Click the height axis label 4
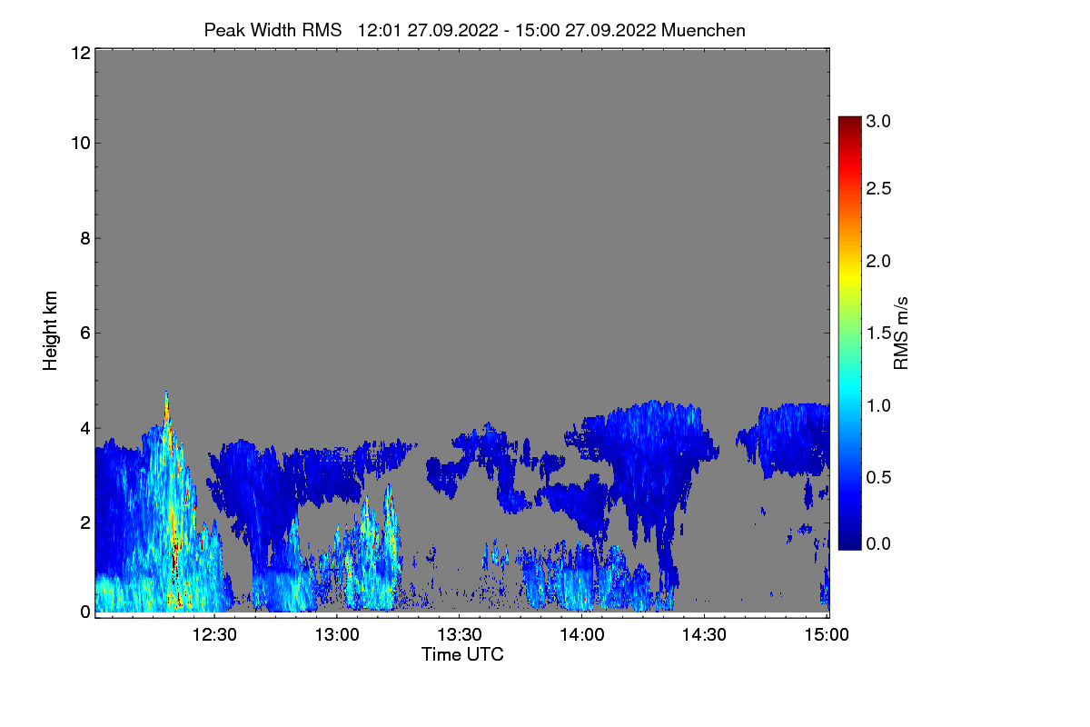Screen dimensions: 1090x727 tap(84, 427)
